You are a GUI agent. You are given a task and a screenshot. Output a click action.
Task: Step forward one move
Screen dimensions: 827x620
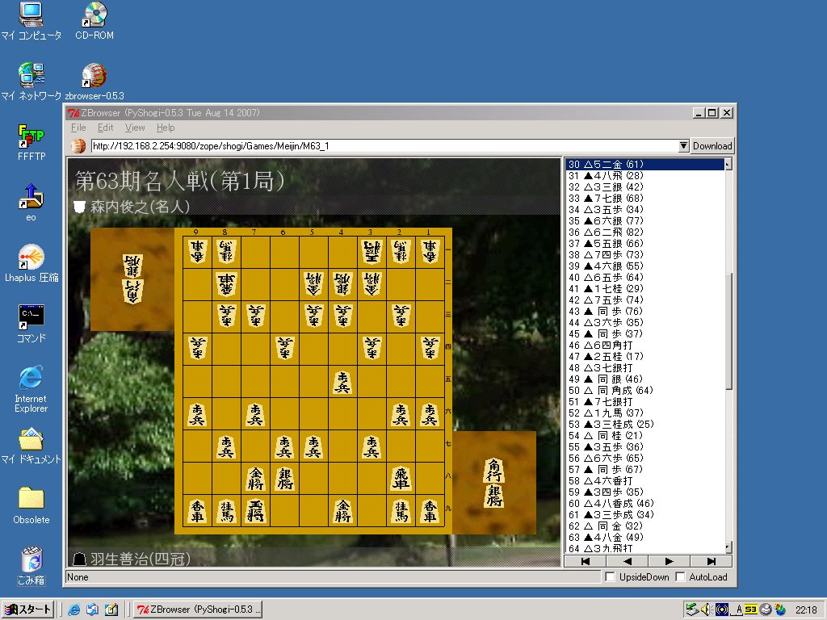click(669, 561)
